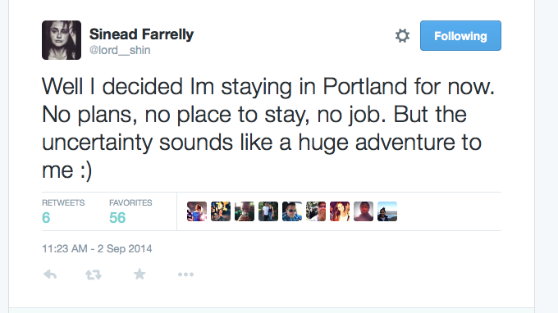Click the tweet text about Portland
558x313 pixels.
pyautogui.click(x=268, y=129)
